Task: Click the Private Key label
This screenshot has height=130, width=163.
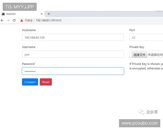Action: [137, 47]
